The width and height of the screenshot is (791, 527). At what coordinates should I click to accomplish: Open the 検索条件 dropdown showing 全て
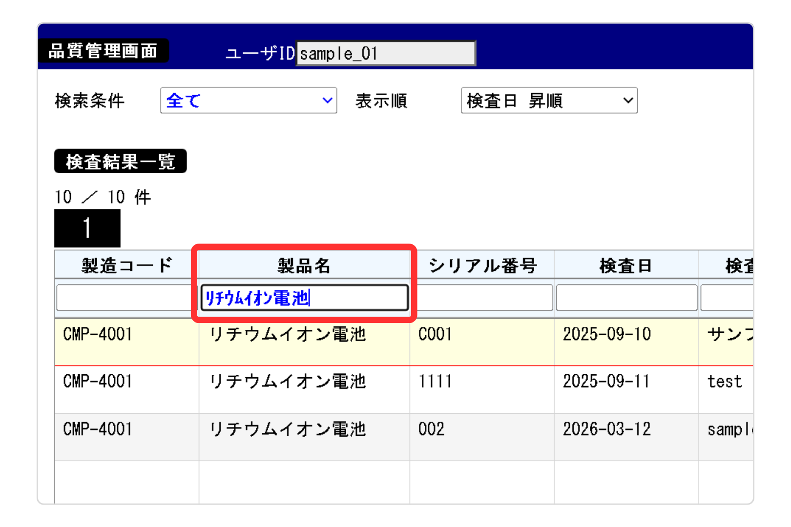(x=249, y=101)
